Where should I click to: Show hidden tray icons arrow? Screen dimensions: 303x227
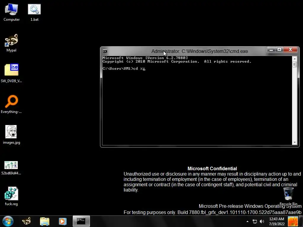pyautogui.click(x=247, y=221)
